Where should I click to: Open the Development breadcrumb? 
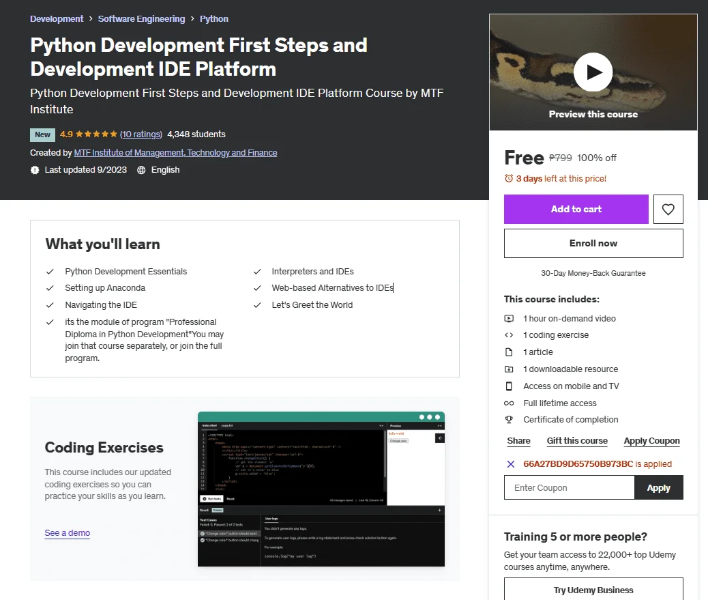coord(57,19)
